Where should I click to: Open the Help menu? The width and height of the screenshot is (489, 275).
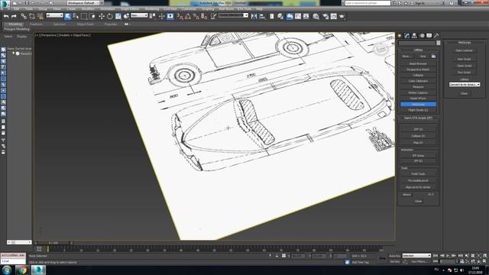[259, 9]
